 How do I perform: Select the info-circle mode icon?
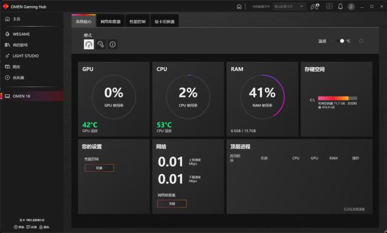coord(112,44)
